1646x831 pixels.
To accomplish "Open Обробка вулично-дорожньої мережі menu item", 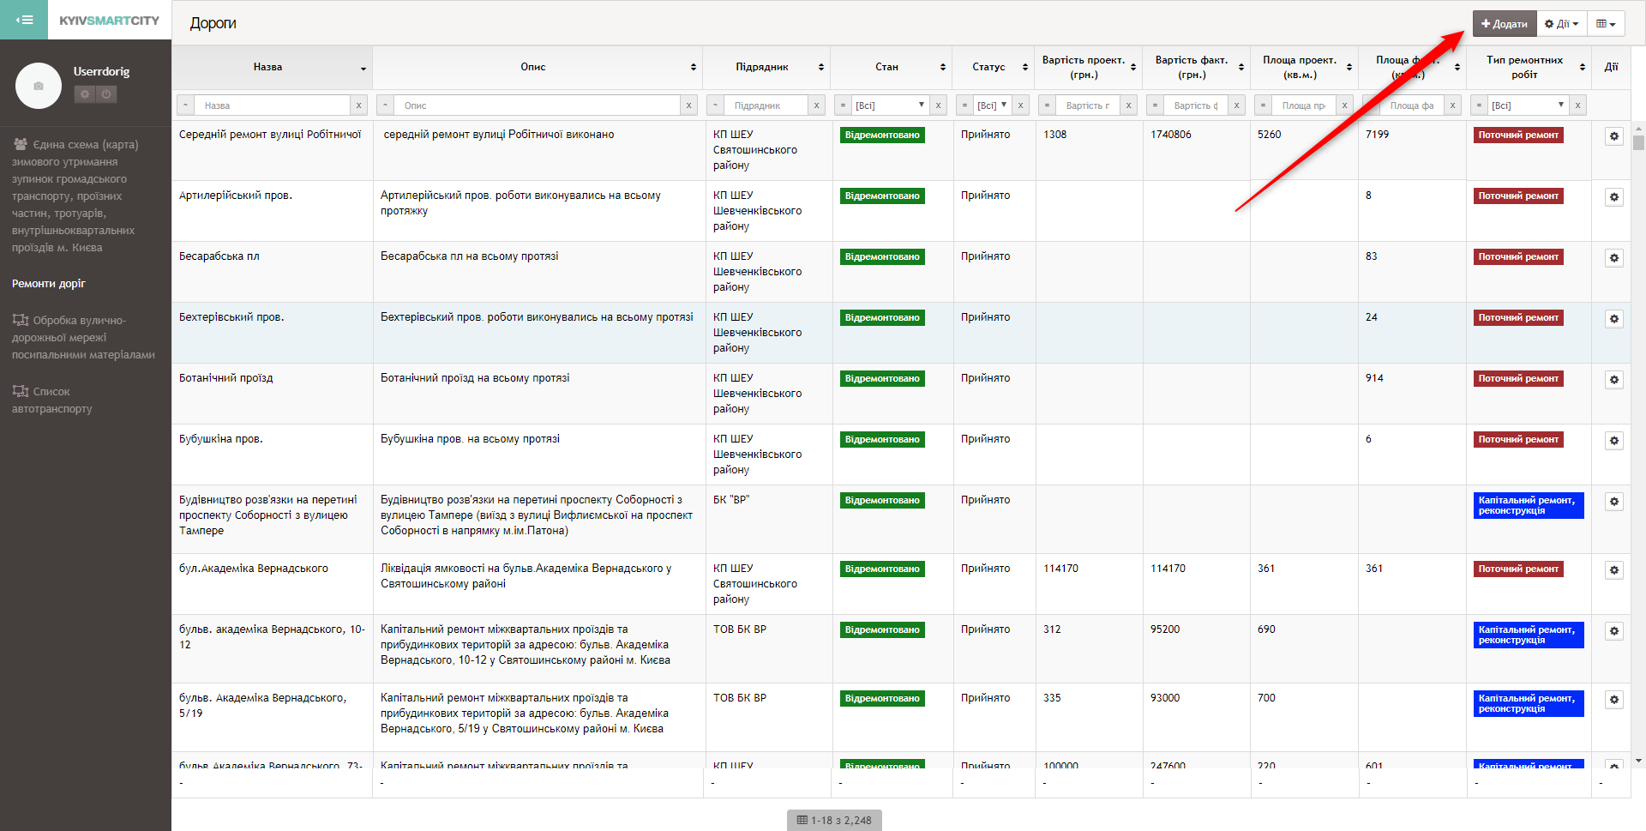I will pos(83,337).
